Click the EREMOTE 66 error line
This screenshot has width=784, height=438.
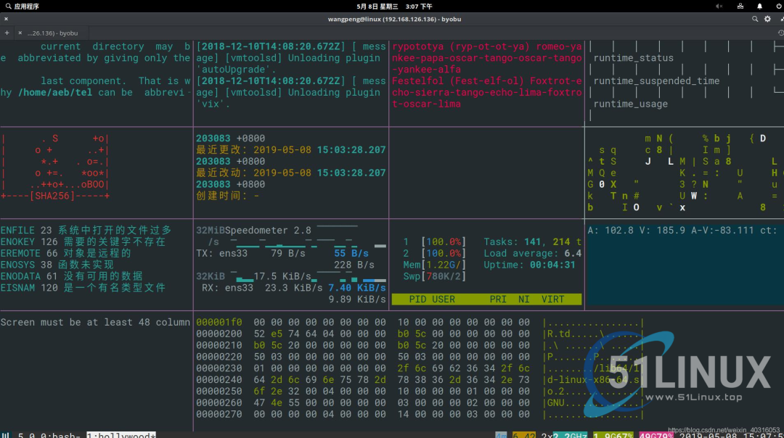[66, 253]
